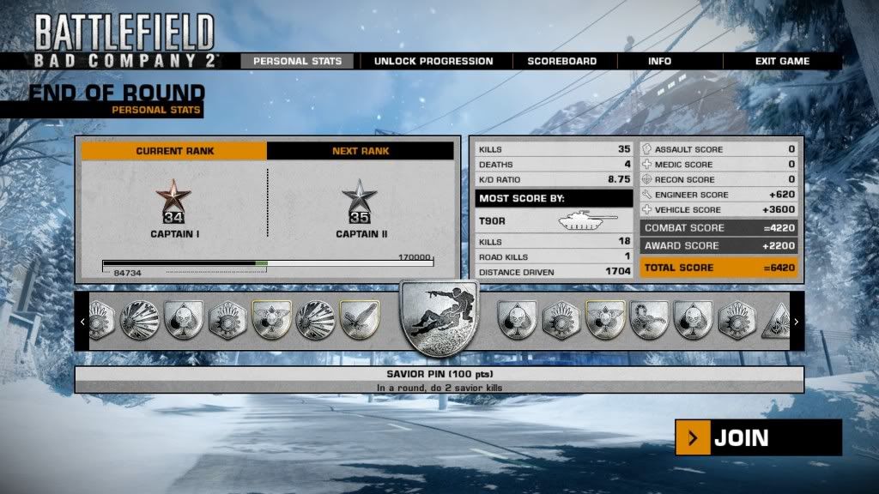The height and width of the screenshot is (494, 879).
Task: Click the Captain II rank 35 star
Action: tap(360, 202)
